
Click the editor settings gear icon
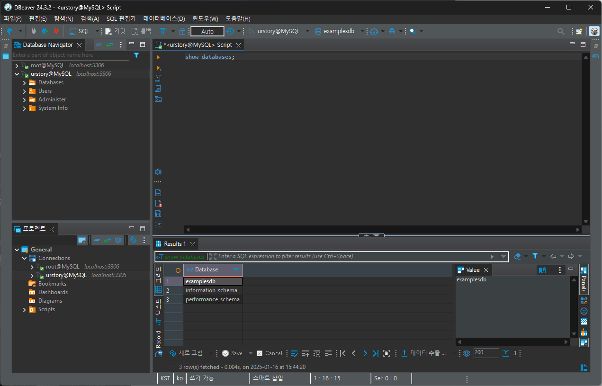point(158,172)
